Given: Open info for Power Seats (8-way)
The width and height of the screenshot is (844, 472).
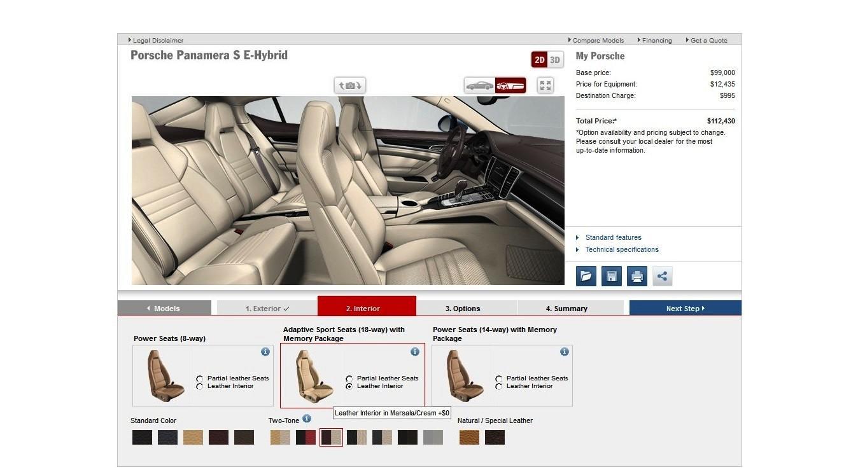Looking at the screenshot, I should pyautogui.click(x=265, y=352).
